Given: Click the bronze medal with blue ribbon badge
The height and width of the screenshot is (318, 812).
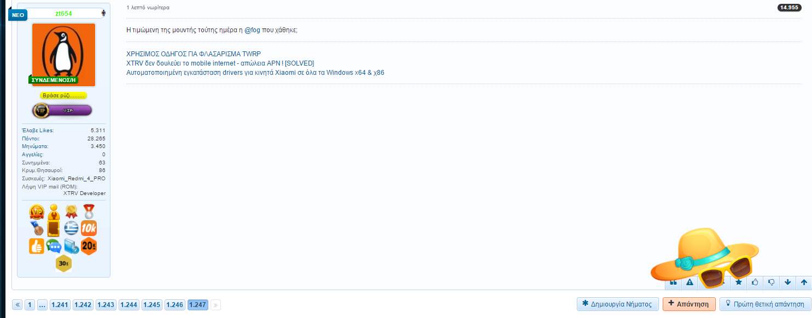Looking at the screenshot, I should pyautogui.click(x=37, y=228).
